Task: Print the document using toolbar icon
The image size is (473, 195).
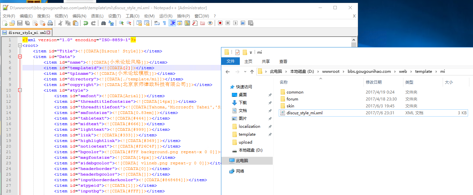Action: pyautogui.click(x=50, y=23)
